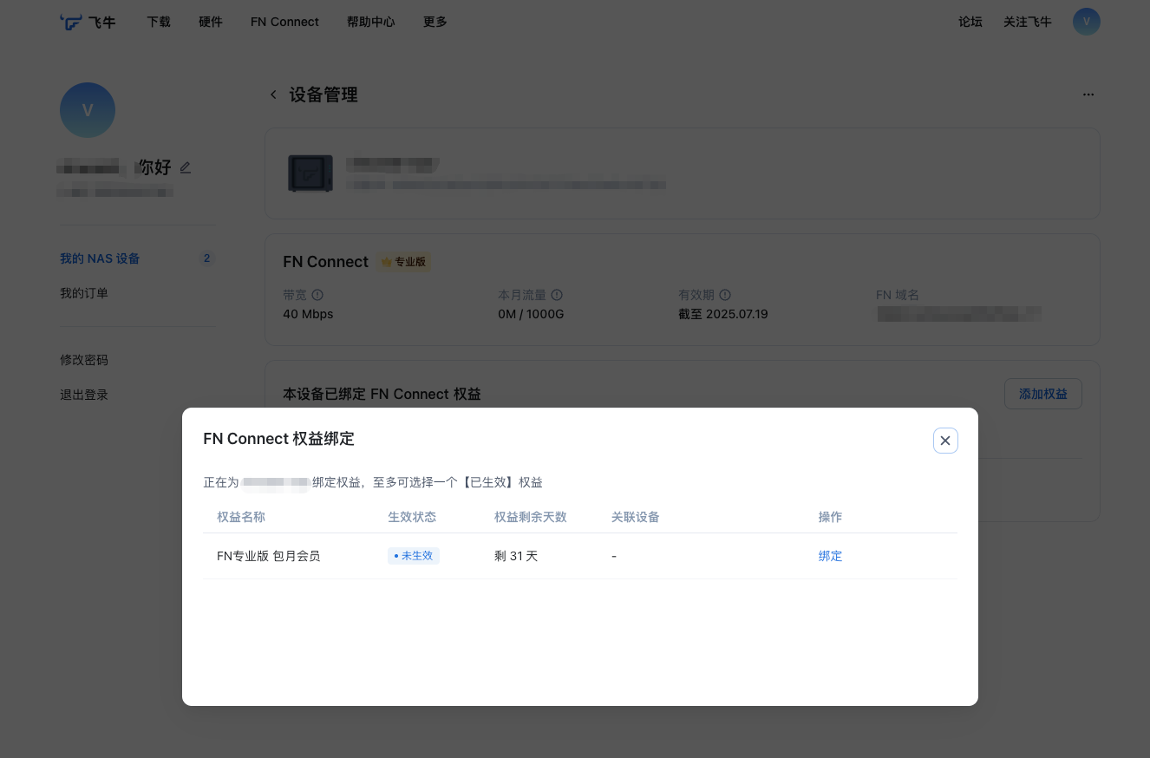Click the FN 域名 label
1150x758 pixels.
point(898,295)
